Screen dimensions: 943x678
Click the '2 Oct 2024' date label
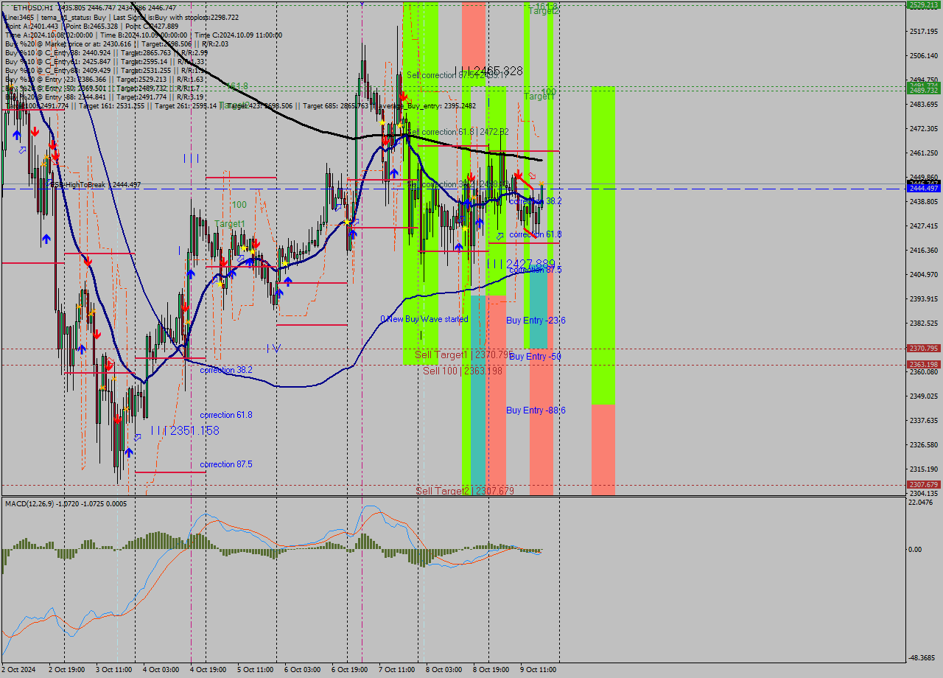[x=20, y=670]
